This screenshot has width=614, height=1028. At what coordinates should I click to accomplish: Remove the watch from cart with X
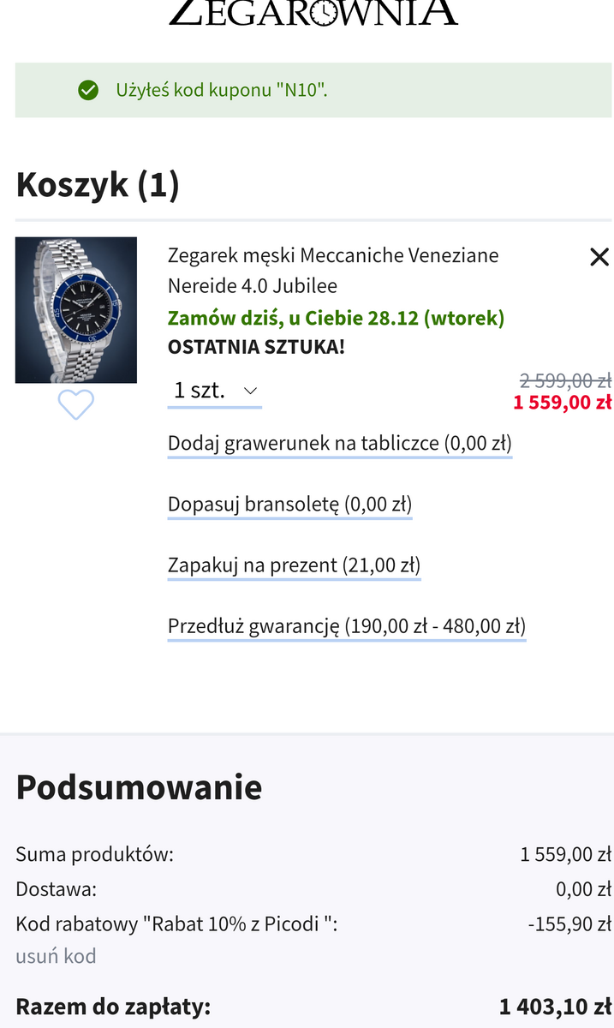coord(599,257)
